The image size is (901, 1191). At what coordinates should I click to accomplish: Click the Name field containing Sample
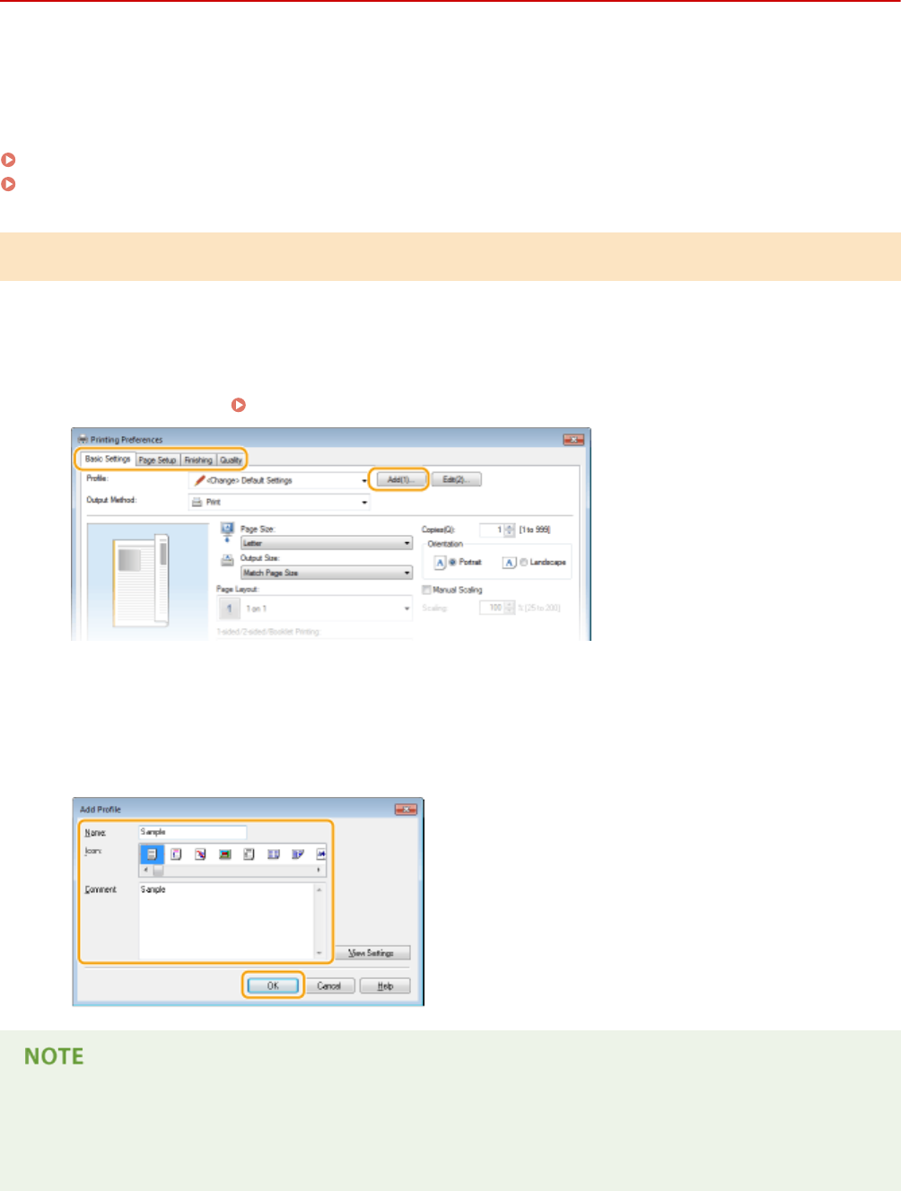click(x=192, y=832)
